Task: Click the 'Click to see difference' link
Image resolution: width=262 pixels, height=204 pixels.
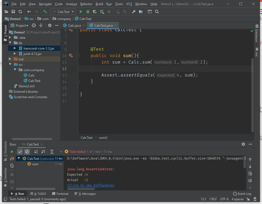Action: pos(91,185)
